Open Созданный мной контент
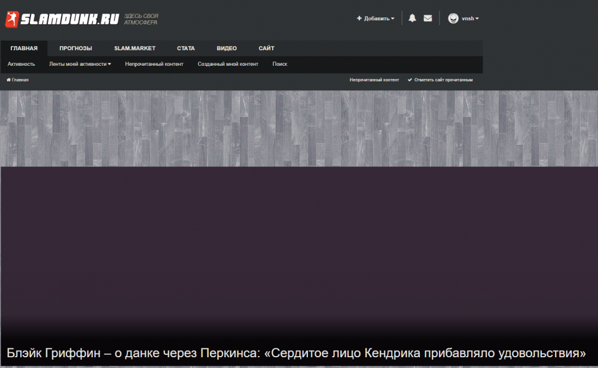This screenshot has width=598, height=368. 227,63
